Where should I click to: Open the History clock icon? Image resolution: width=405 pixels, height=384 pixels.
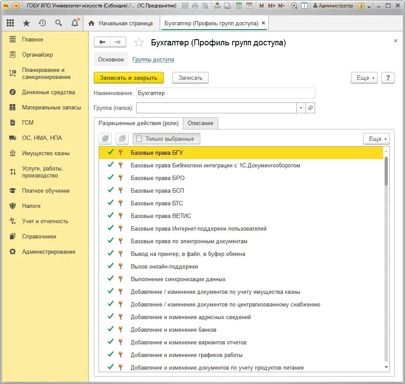(42, 23)
